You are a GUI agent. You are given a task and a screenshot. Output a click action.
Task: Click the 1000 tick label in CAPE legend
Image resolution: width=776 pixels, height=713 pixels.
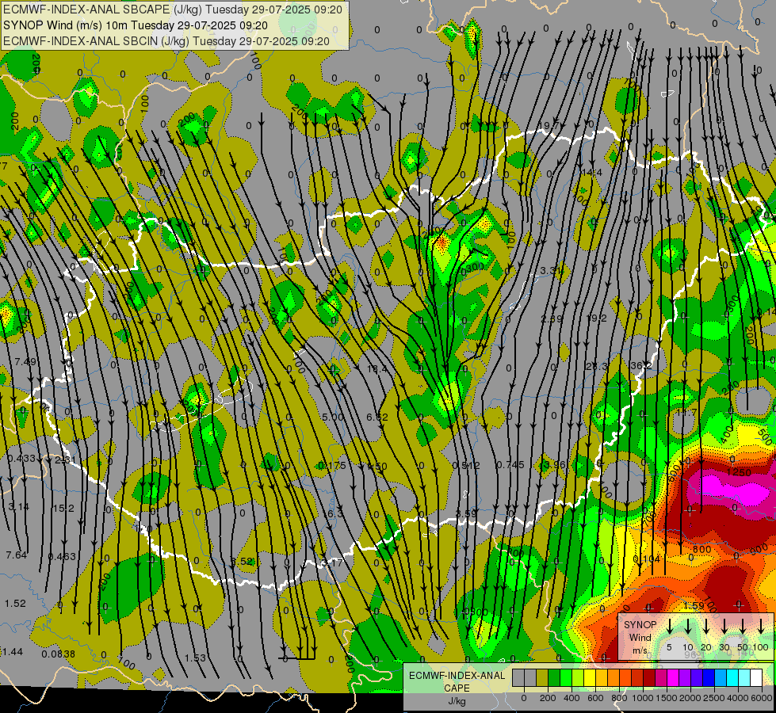643,698
